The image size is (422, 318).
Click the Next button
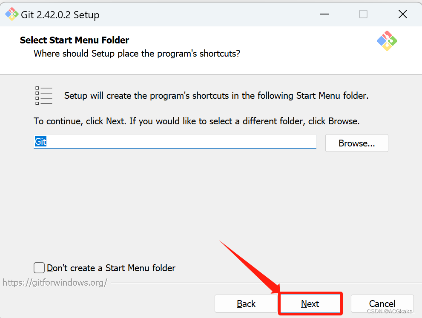tap(310, 304)
